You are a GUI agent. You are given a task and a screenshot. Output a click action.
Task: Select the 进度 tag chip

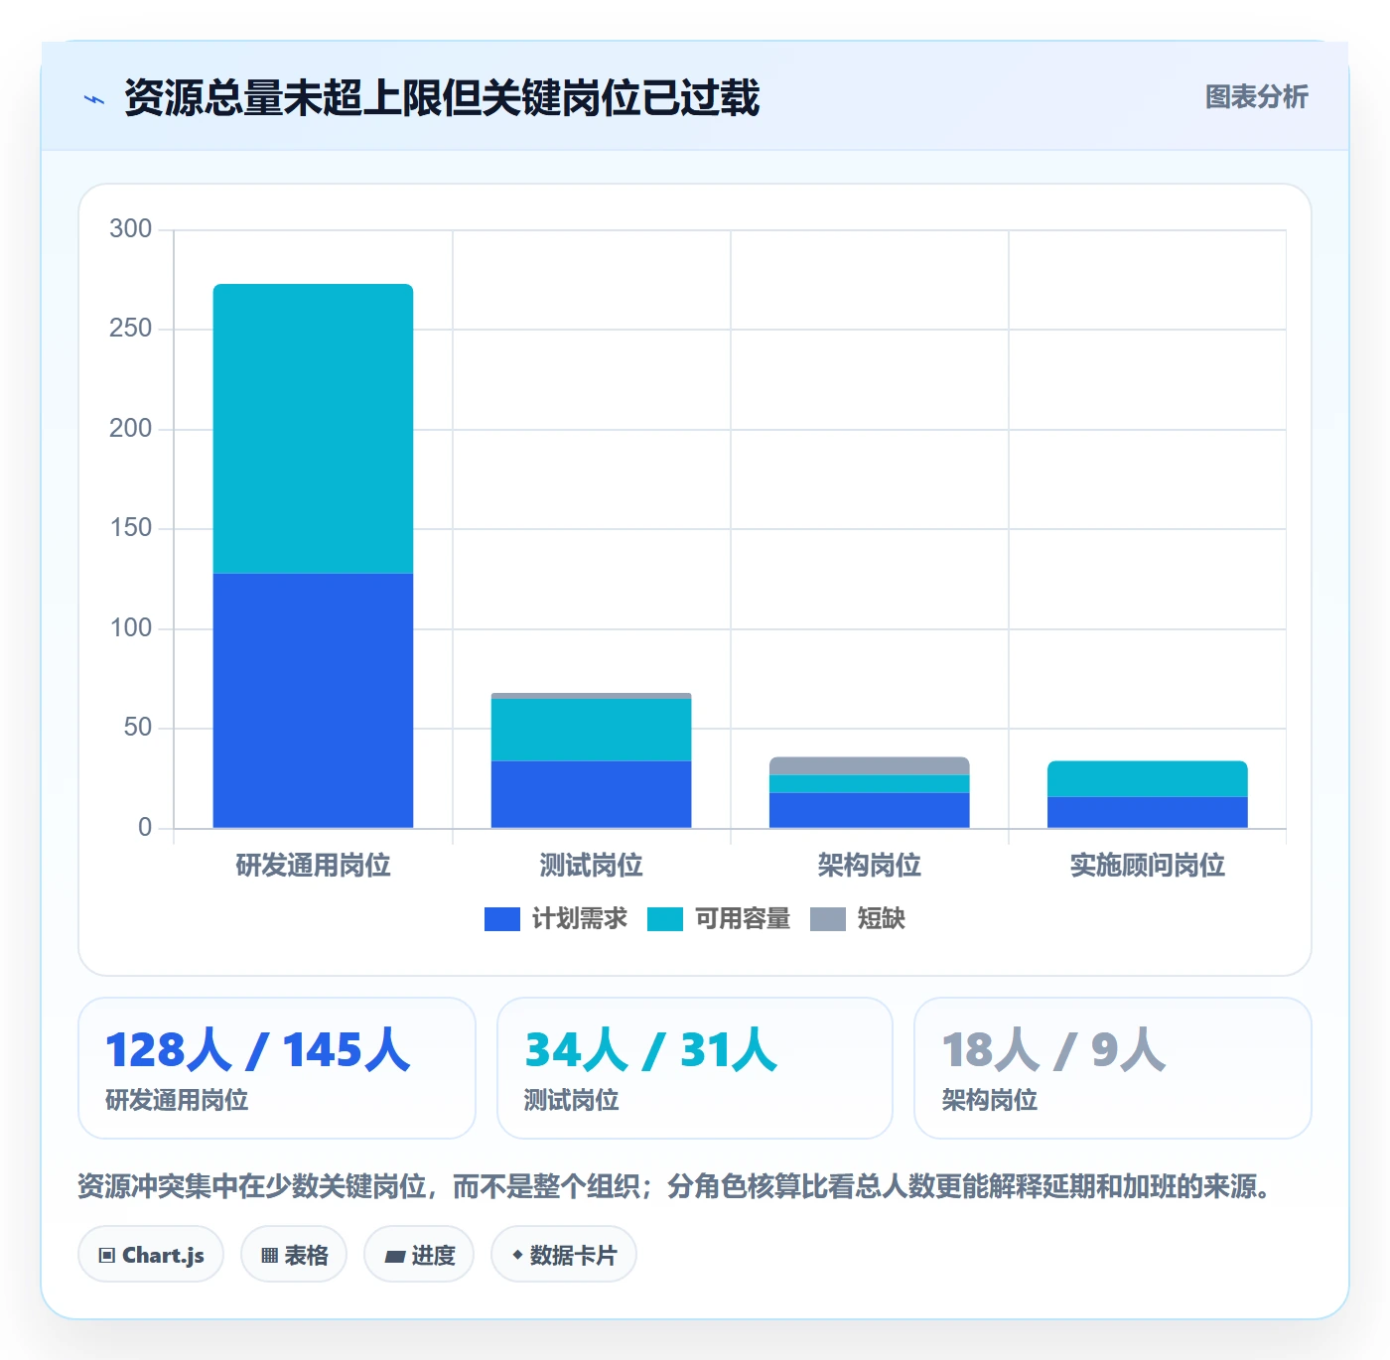tap(419, 1255)
